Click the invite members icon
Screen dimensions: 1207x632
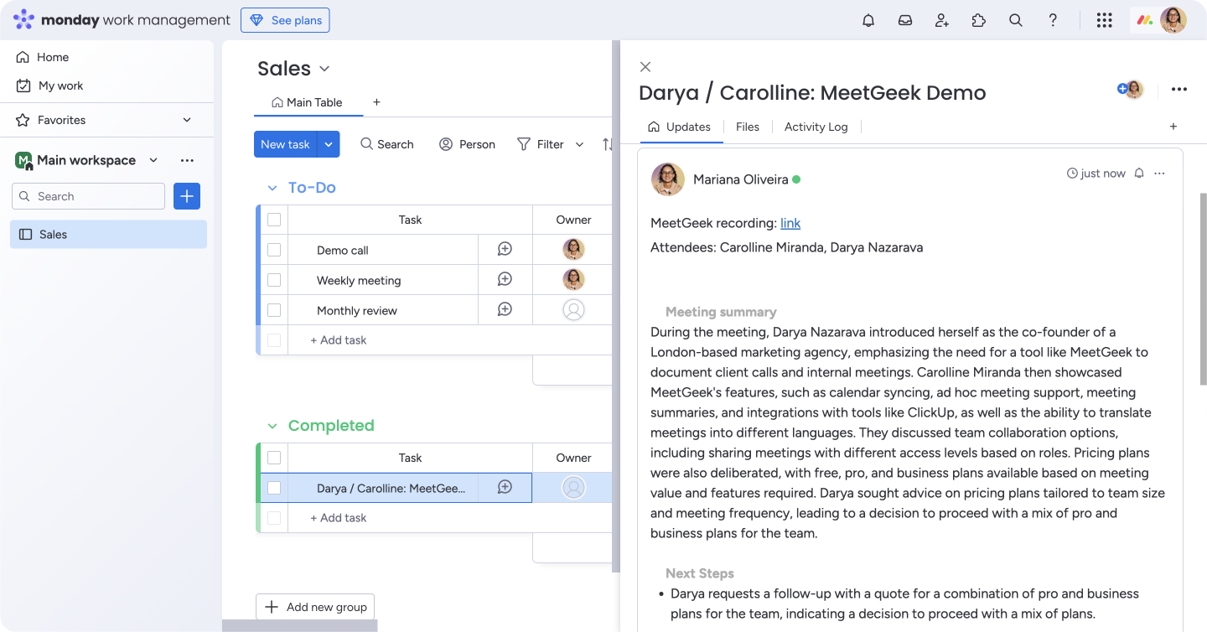[x=942, y=20]
